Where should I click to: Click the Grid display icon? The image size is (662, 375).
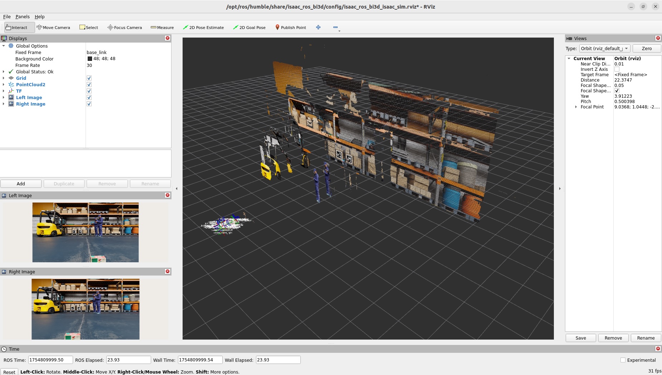pos(11,78)
